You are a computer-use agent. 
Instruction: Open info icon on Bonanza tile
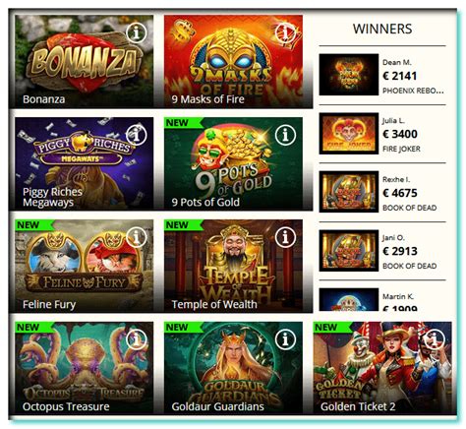137,32
